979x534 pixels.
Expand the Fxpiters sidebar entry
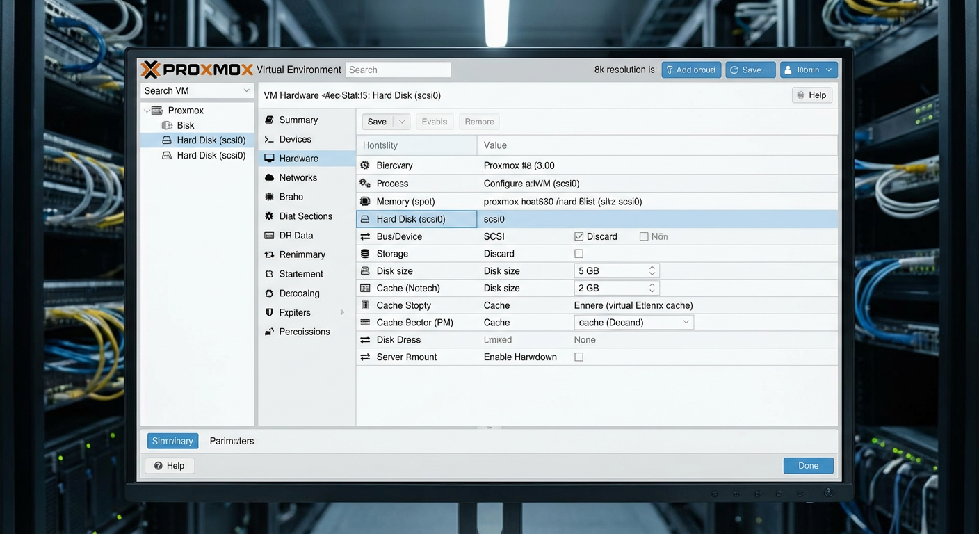tap(341, 312)
